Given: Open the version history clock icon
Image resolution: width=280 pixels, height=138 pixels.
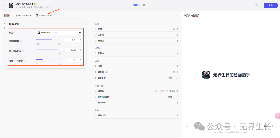Looking at the screenshot, I should (x=256, y=5).
